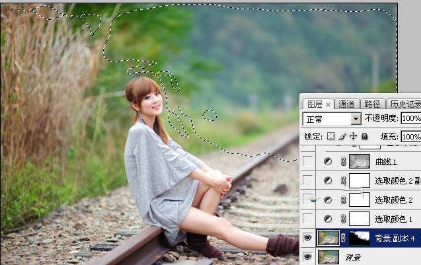Select the 选取颜色 2 副本 mask thumbnail
Viewport: 421px width, 265px height.
point(360,180)
